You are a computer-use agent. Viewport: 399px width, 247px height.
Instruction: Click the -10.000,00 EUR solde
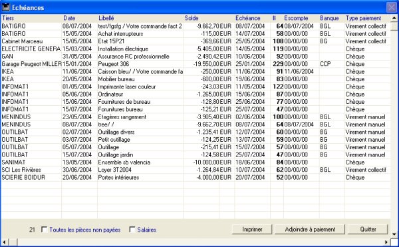tap(212, 162)
